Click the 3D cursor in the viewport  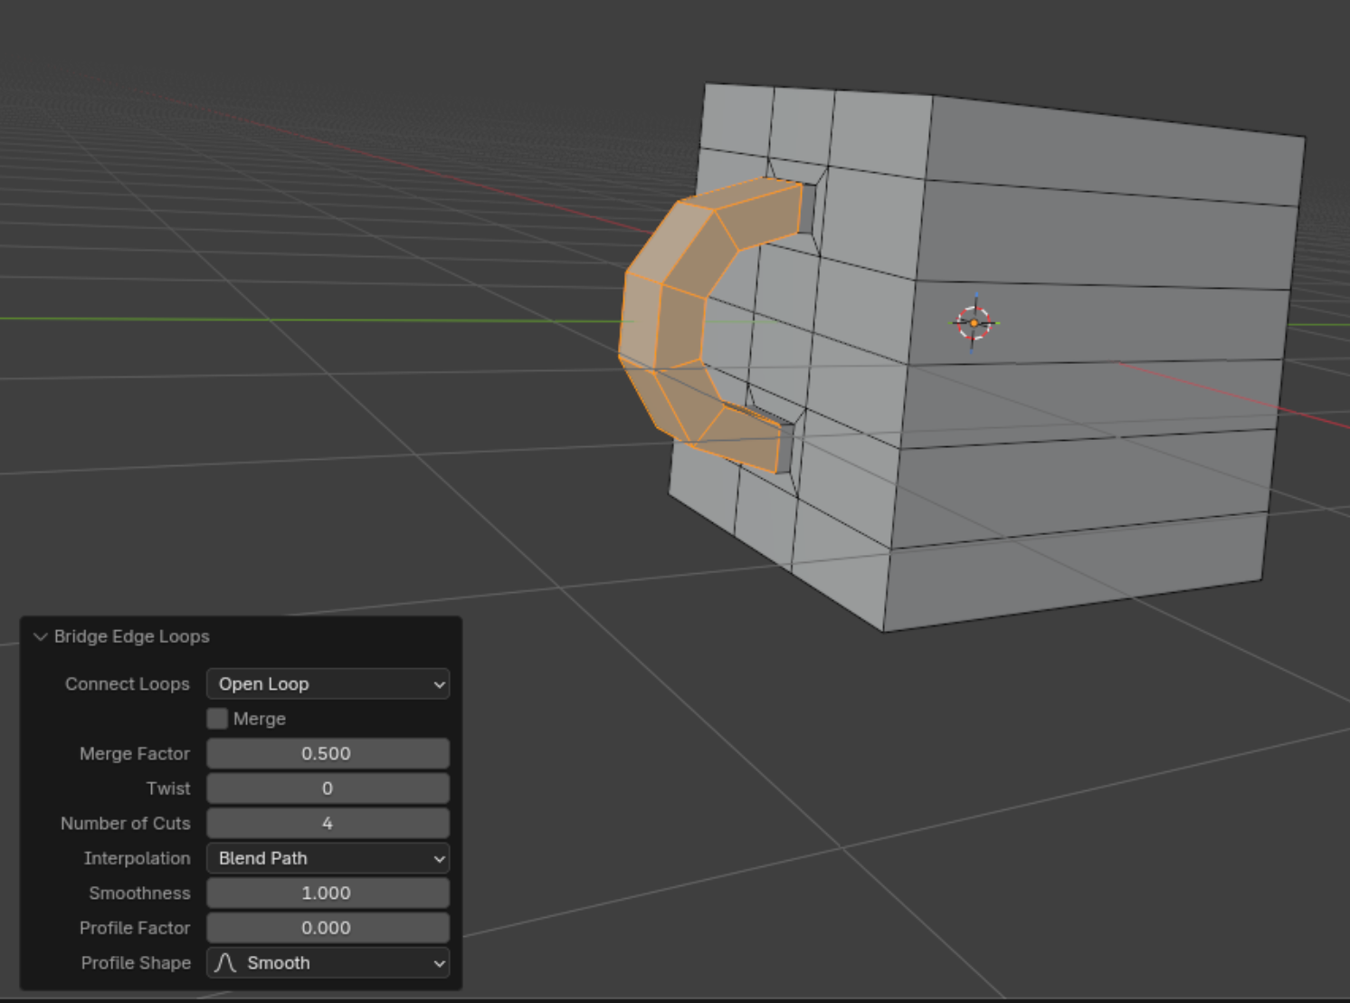click(974, 323)
